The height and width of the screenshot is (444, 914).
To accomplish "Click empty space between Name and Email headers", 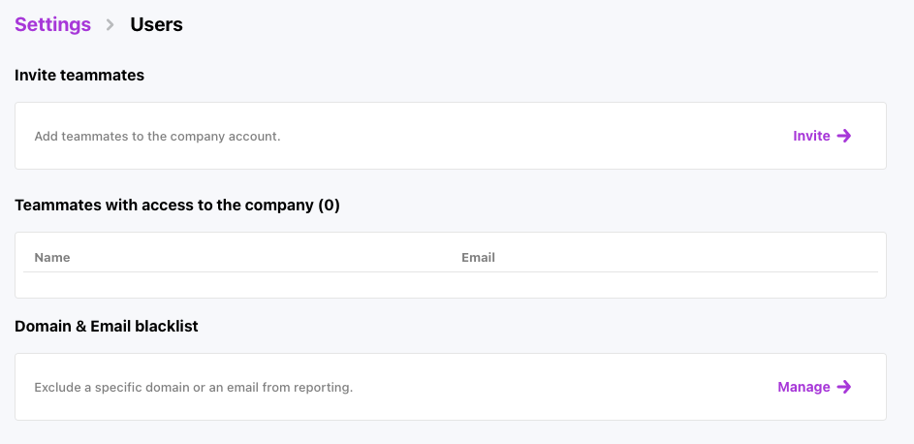I will [262, 258].
